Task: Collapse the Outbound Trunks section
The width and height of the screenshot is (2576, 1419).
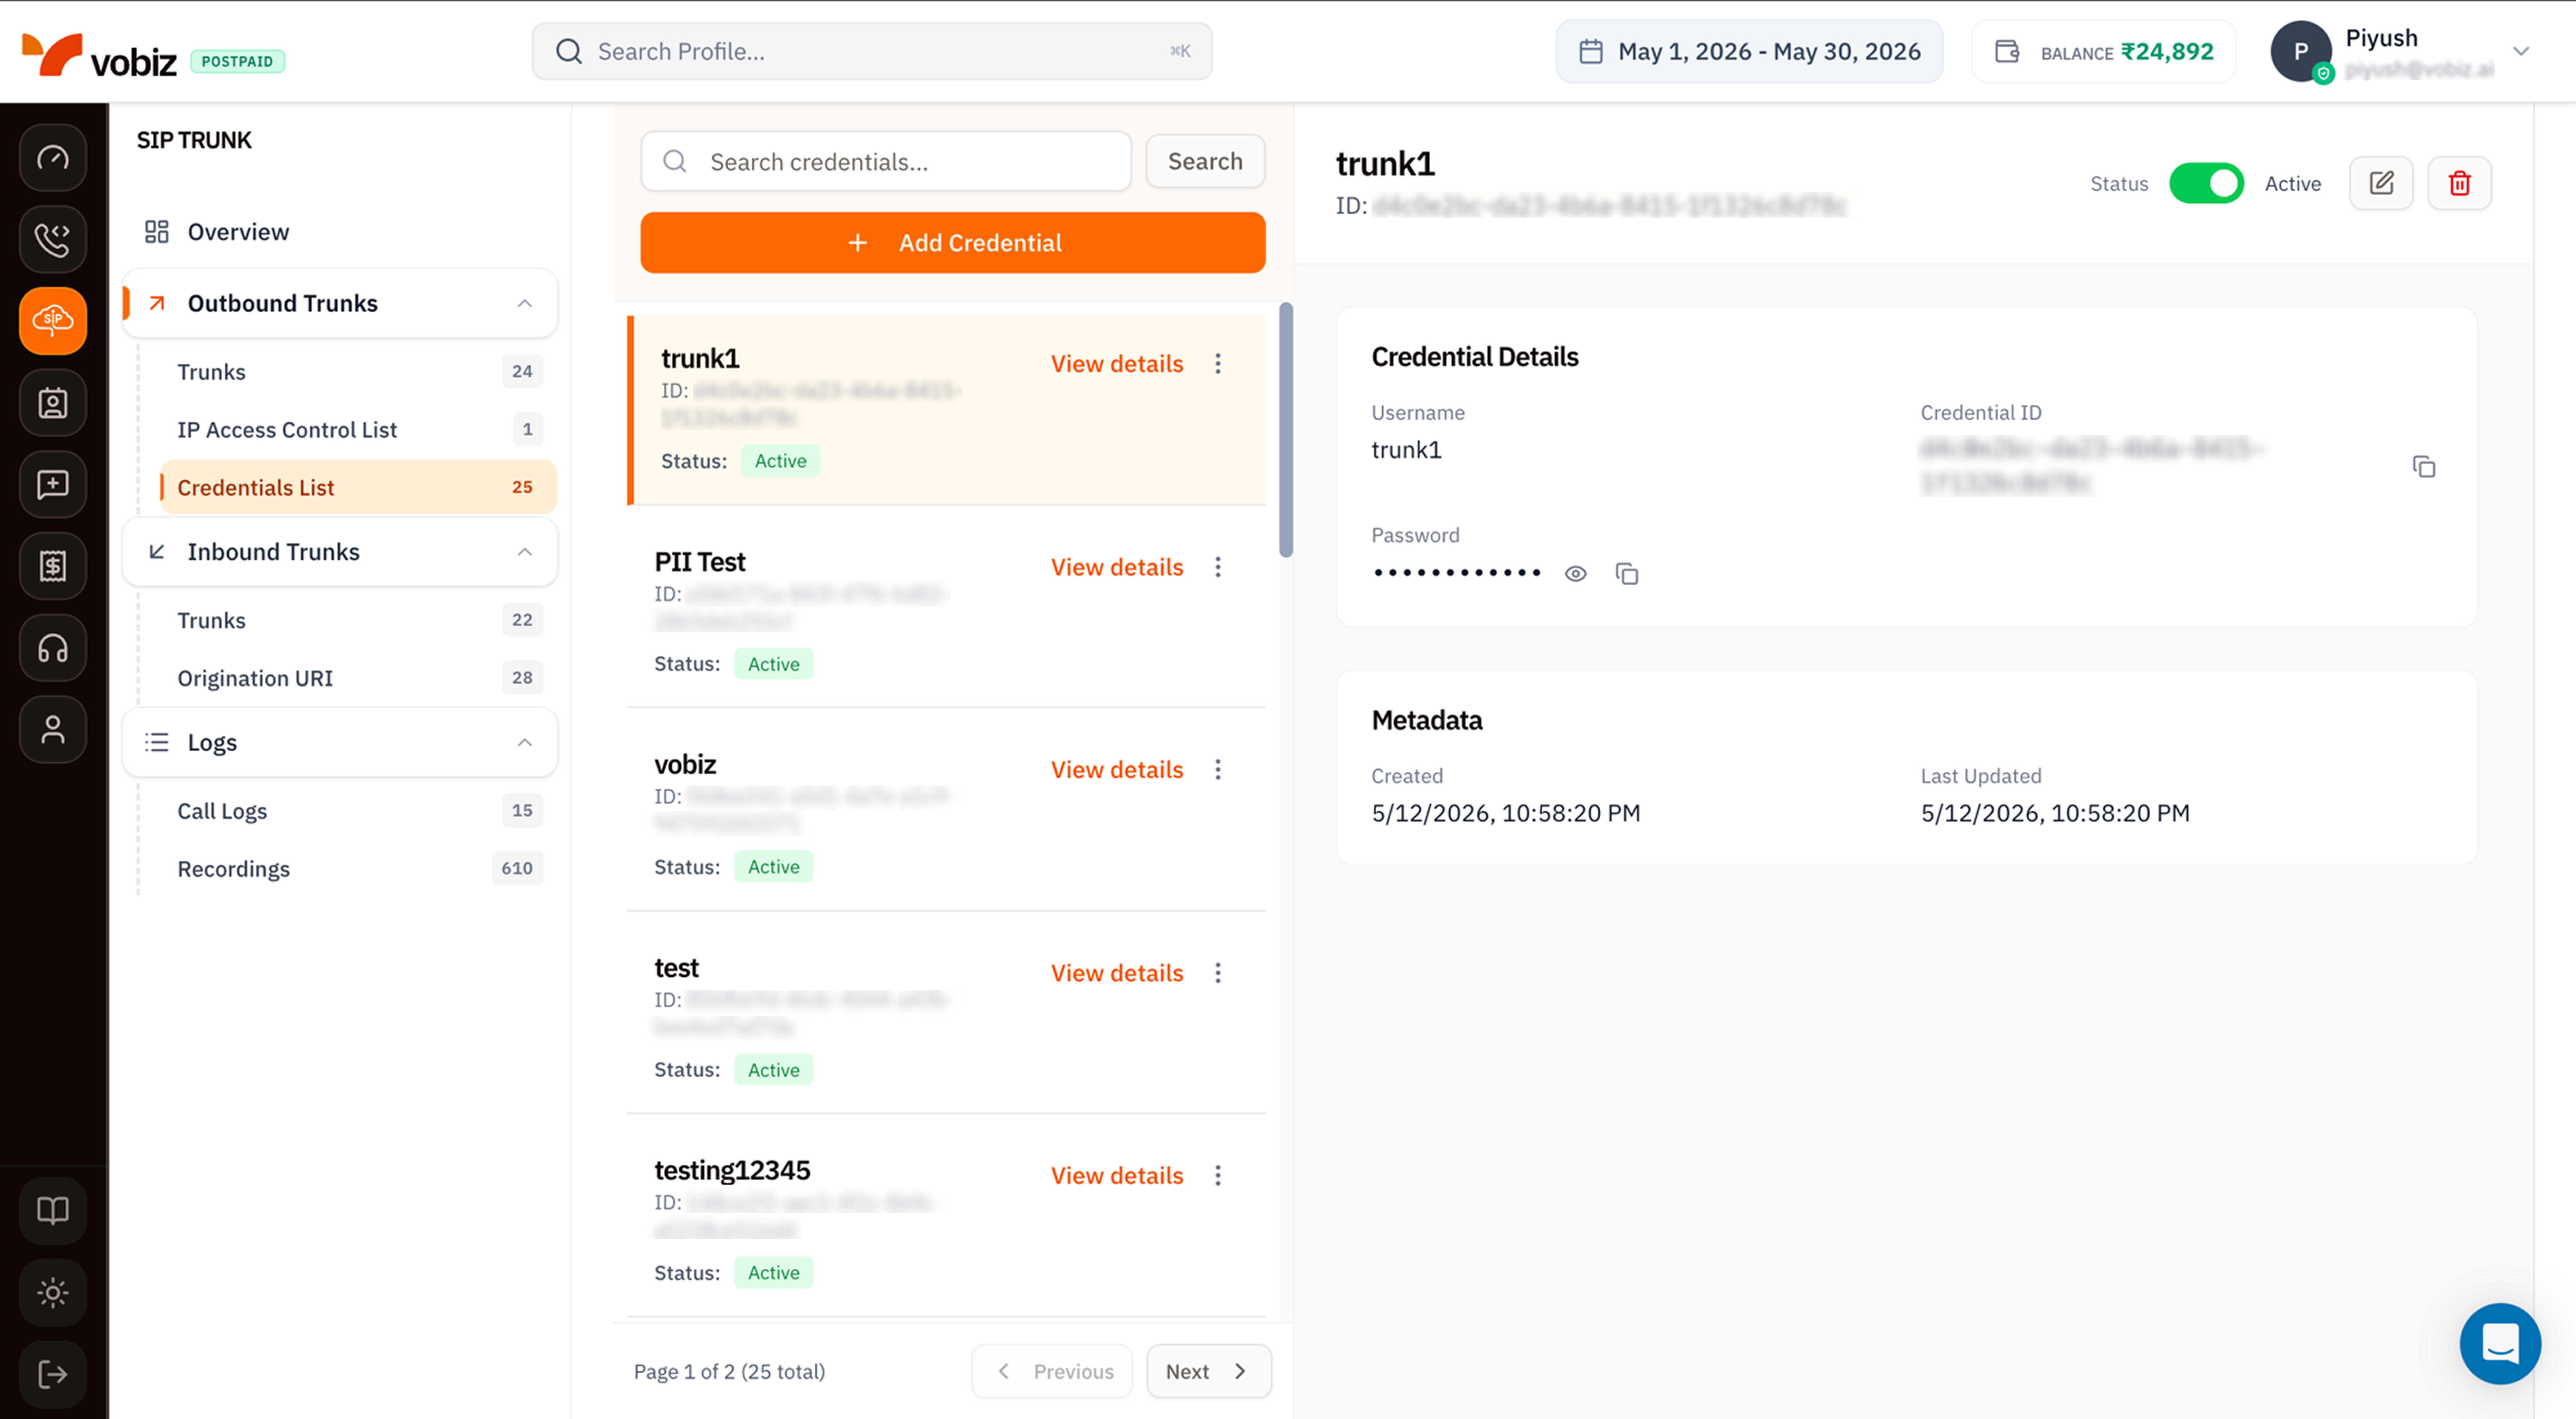Action: tap(525, 303)
